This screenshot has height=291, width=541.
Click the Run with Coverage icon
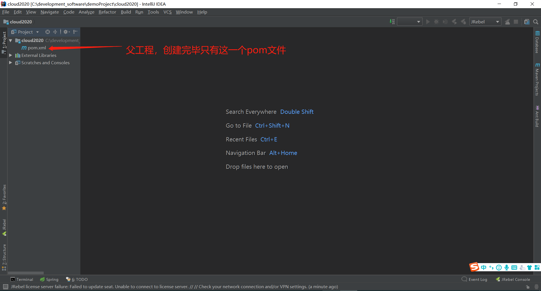click(x=445, y=22)
